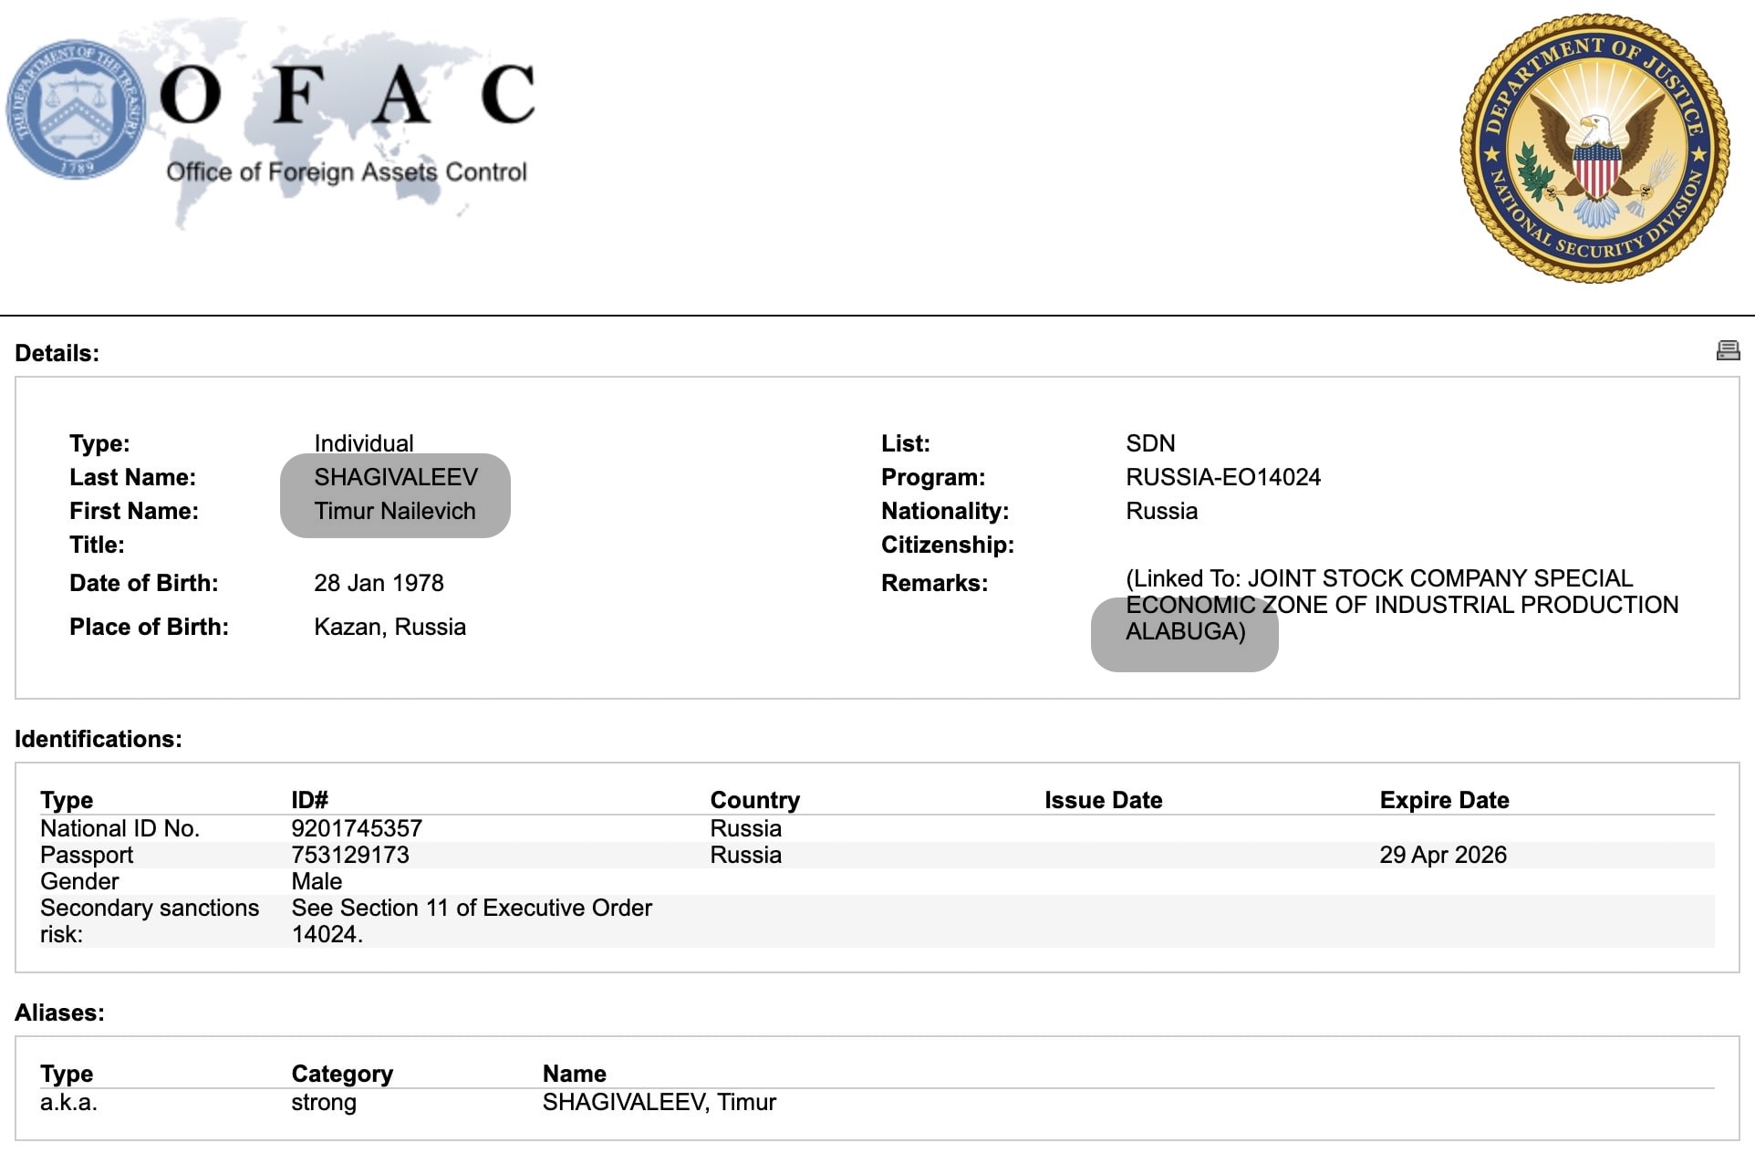The width and height of the screenshot is (1755, 1153).
Task: Click Office of Foreign Assets Control text
Action: pyautogui.click(x=347, y=171)
